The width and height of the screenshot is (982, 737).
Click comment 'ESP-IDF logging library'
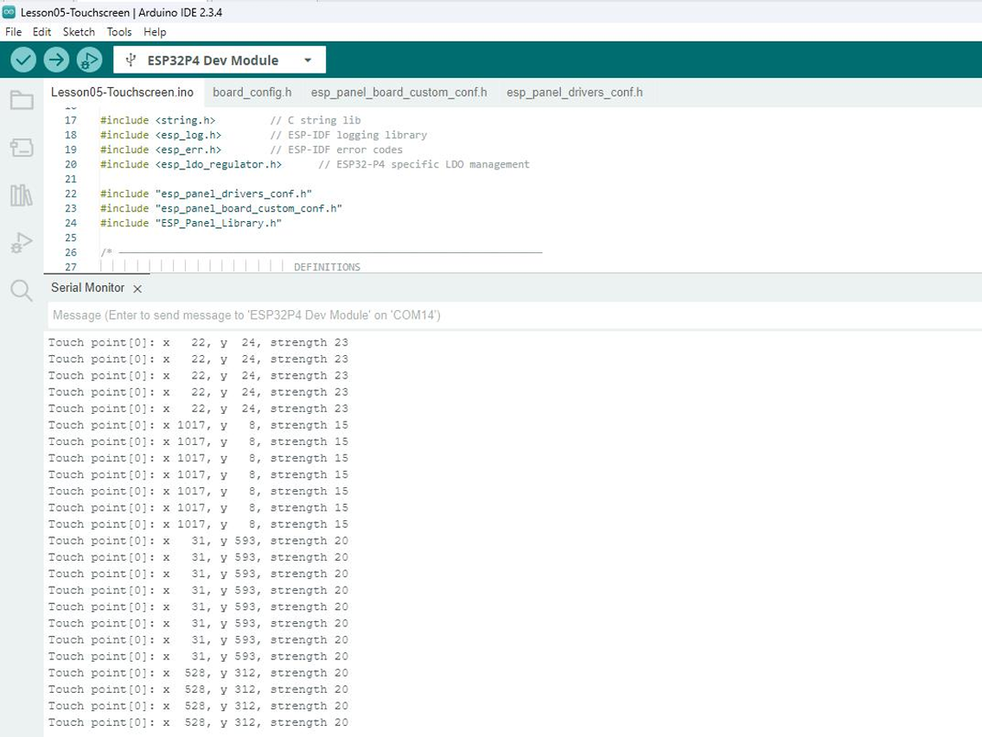[349, 135]
